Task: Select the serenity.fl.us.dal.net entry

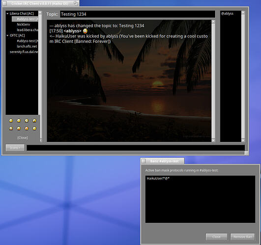Action: click(x=24, y=52)
